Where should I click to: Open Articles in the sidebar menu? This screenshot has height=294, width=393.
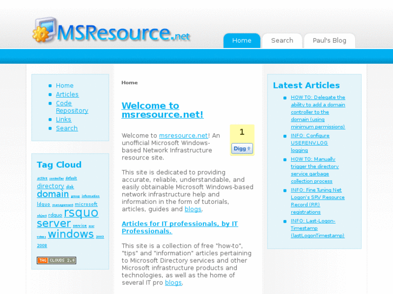point(67,94)
